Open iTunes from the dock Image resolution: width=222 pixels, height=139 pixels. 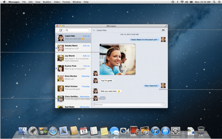point(155,131)
